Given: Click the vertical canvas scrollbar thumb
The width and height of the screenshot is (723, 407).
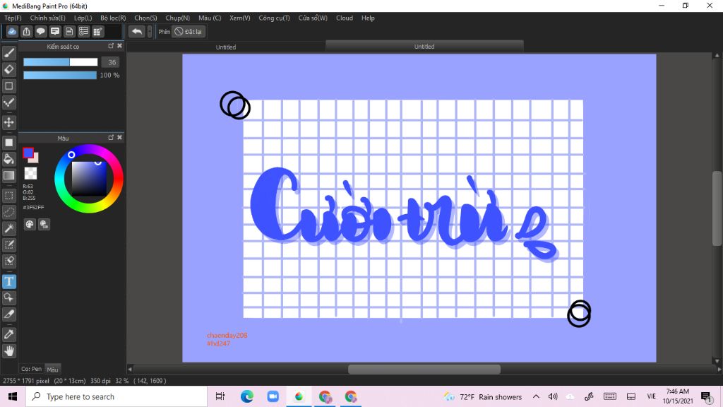Looking at the screenshot, I should [717, 208].
